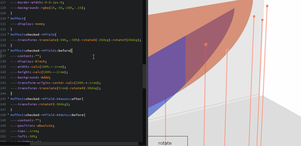The image size is (301, 146).
Task: Fold the #effect:checked ~#field block at line 133
Action: point(8,34)
